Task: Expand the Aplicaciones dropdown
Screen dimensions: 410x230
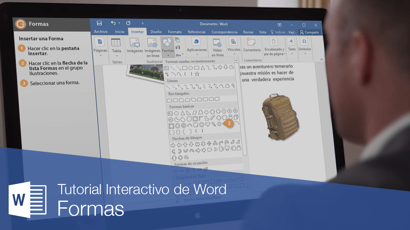Action: pos(197,47)
